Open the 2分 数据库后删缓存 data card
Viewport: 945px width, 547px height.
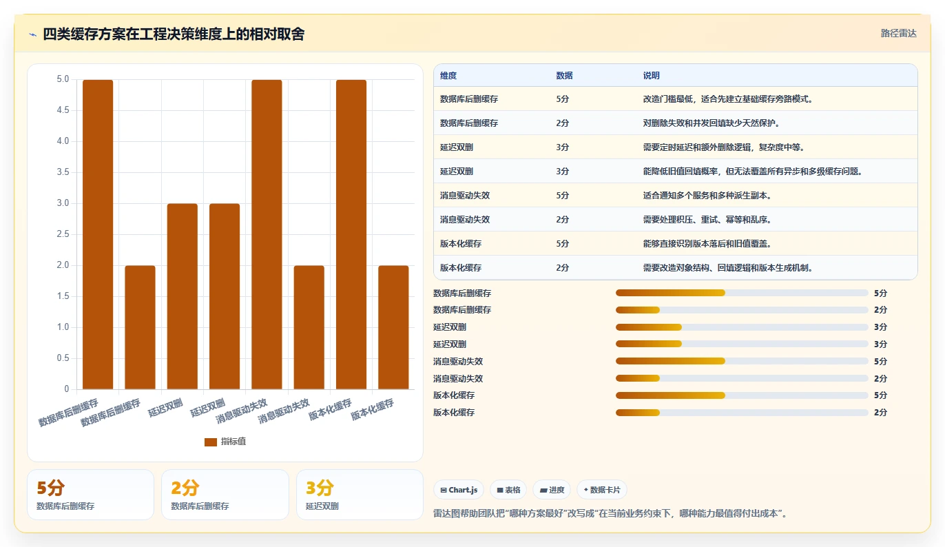(x=225, y=495)
